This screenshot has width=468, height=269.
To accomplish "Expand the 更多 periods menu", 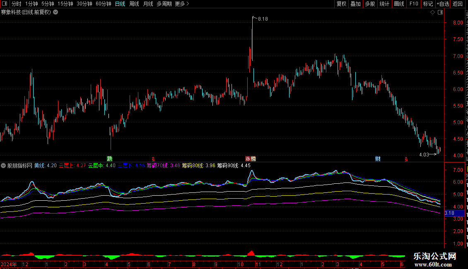I will [x=182, y=4].
